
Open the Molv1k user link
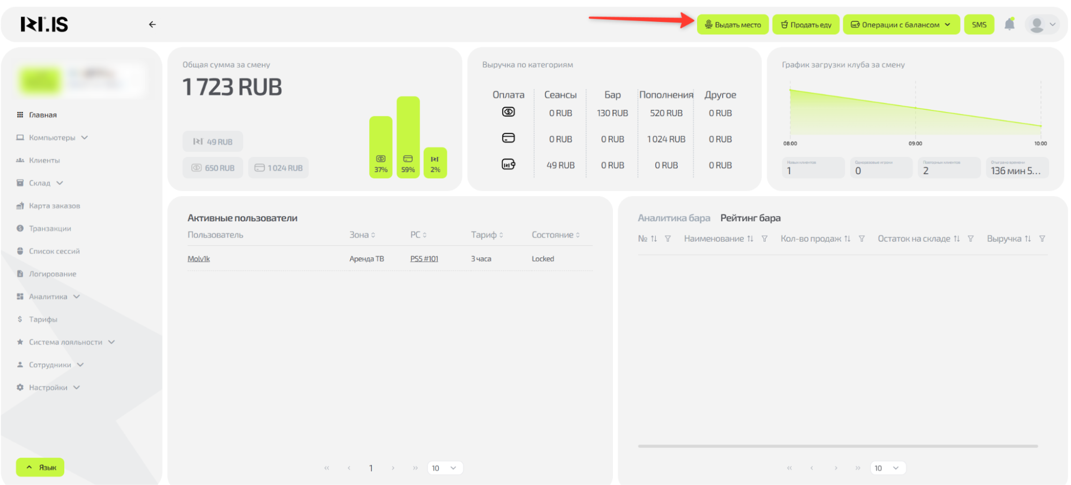(x=199, y=259)
